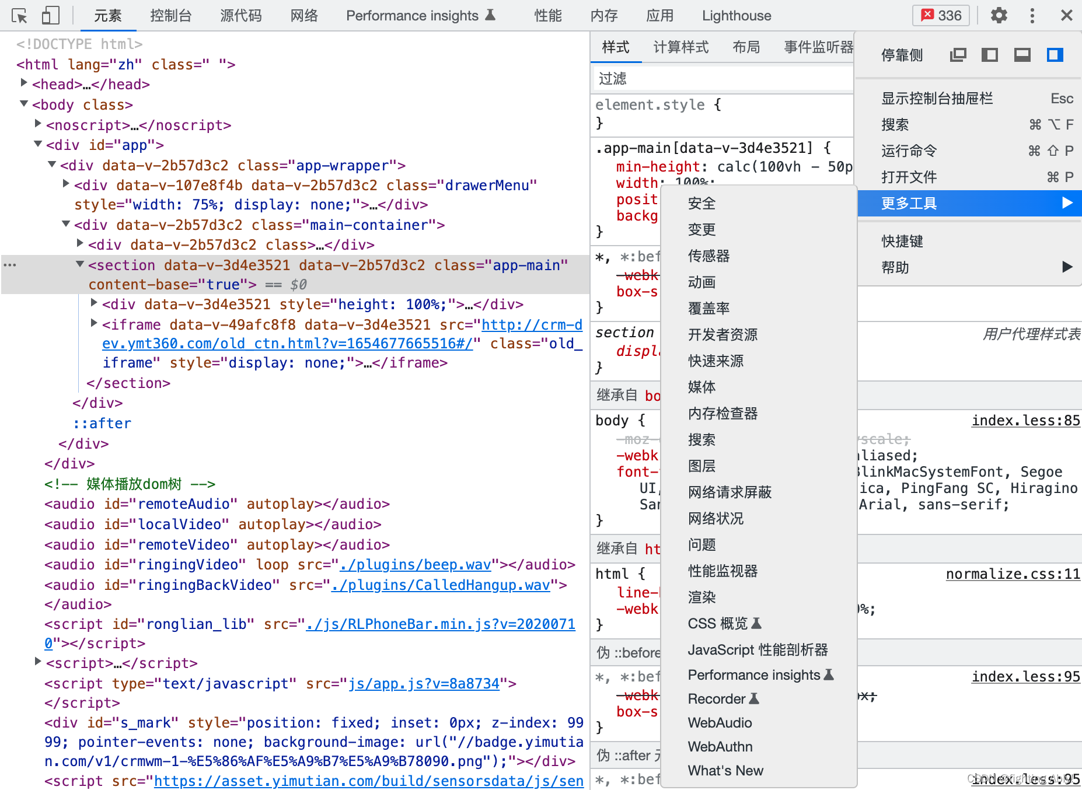Open the 更多工具 submenu

pos(969,203)
